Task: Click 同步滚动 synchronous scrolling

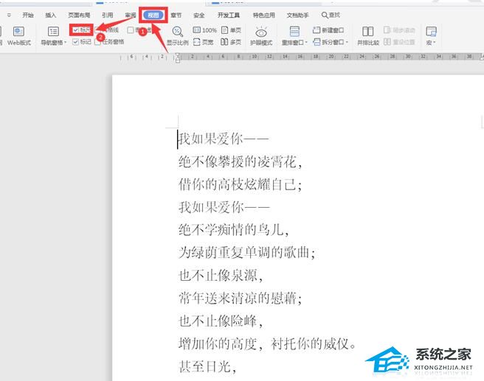Action: [x=399, y=30]
